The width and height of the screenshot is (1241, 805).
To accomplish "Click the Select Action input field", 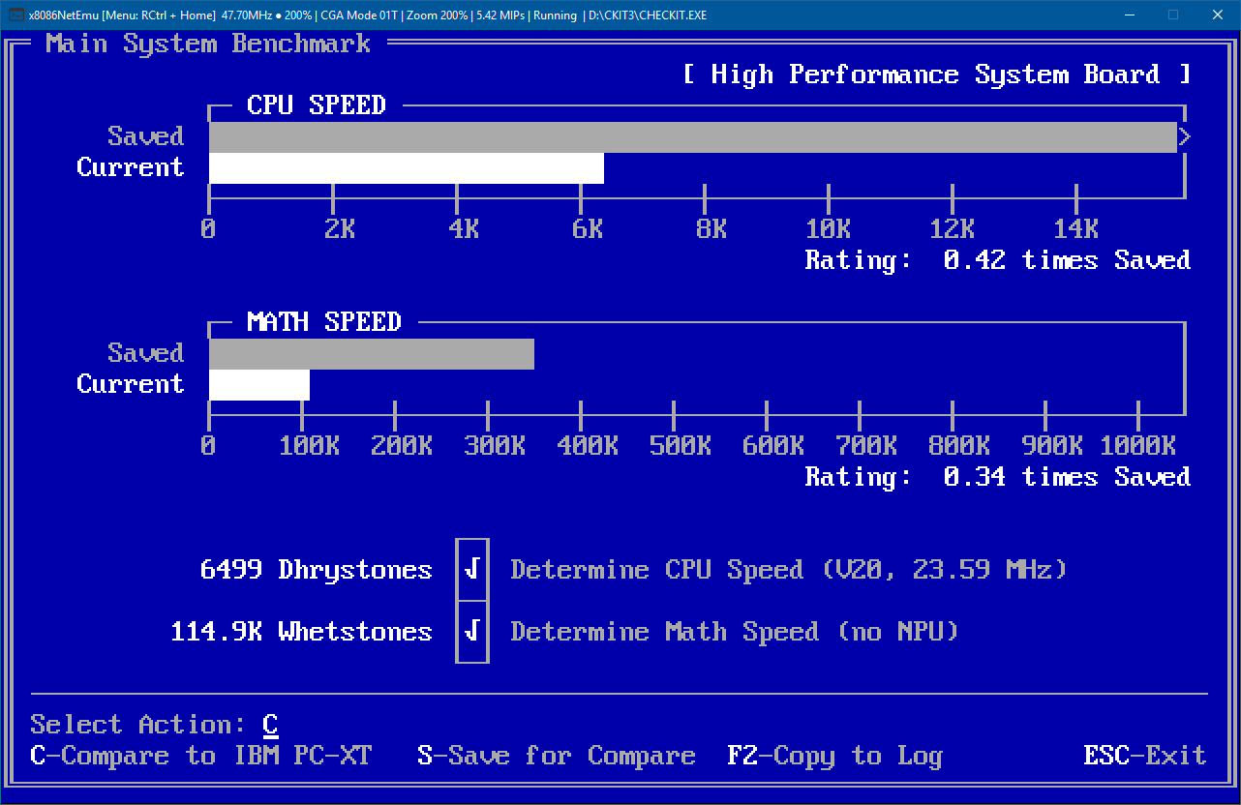I will [x=271, y=724].
